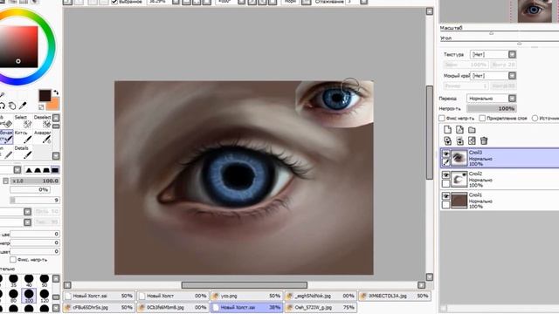The width and height of the screenshot is (559, 314).
Task: Delete the layer with trash icon
Action: tap(484, 140)
